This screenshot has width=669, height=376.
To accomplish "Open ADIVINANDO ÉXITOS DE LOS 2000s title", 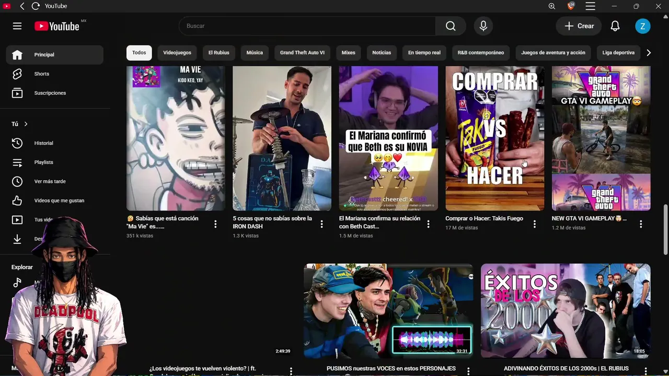I will [567, 369].
